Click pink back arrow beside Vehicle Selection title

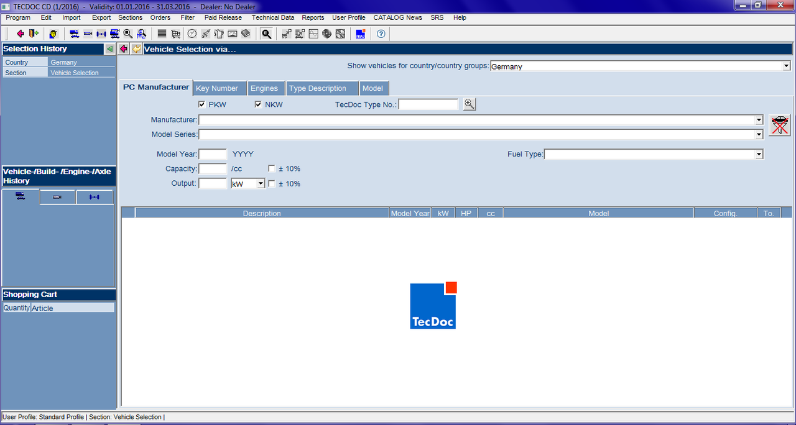click(124, 49)
